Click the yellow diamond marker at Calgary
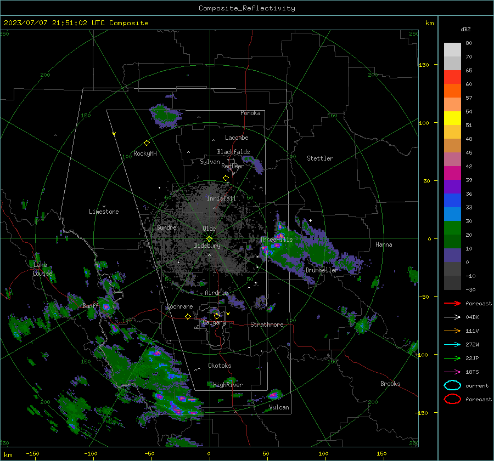The width and height of the screenshot is (494, 461). (x=217, y=316)
